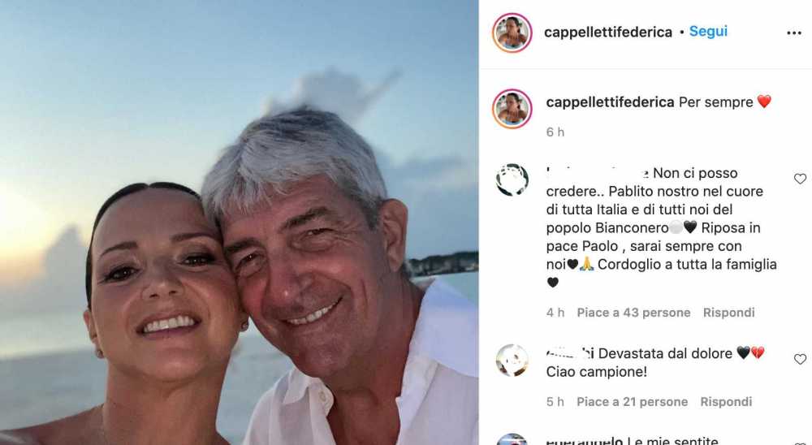This screenshot has width=812, height=445.
Task: Open avatar of the 'Pablito nostro' commenter
Action: (x=512, y=179)
